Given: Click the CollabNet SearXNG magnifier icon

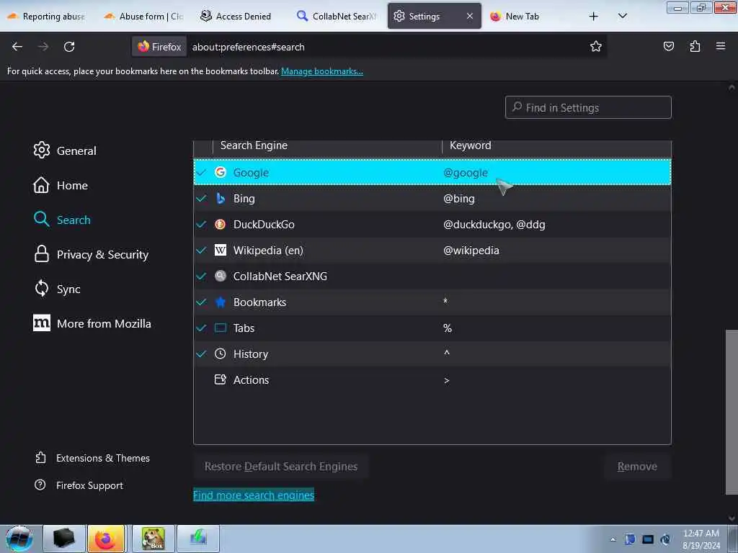Looking at the screenshot, I should (x=221, y=276).
